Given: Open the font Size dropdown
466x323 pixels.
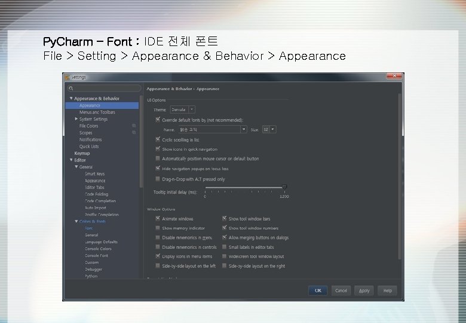Looking at the screenshot, I should tap(269, 129).
